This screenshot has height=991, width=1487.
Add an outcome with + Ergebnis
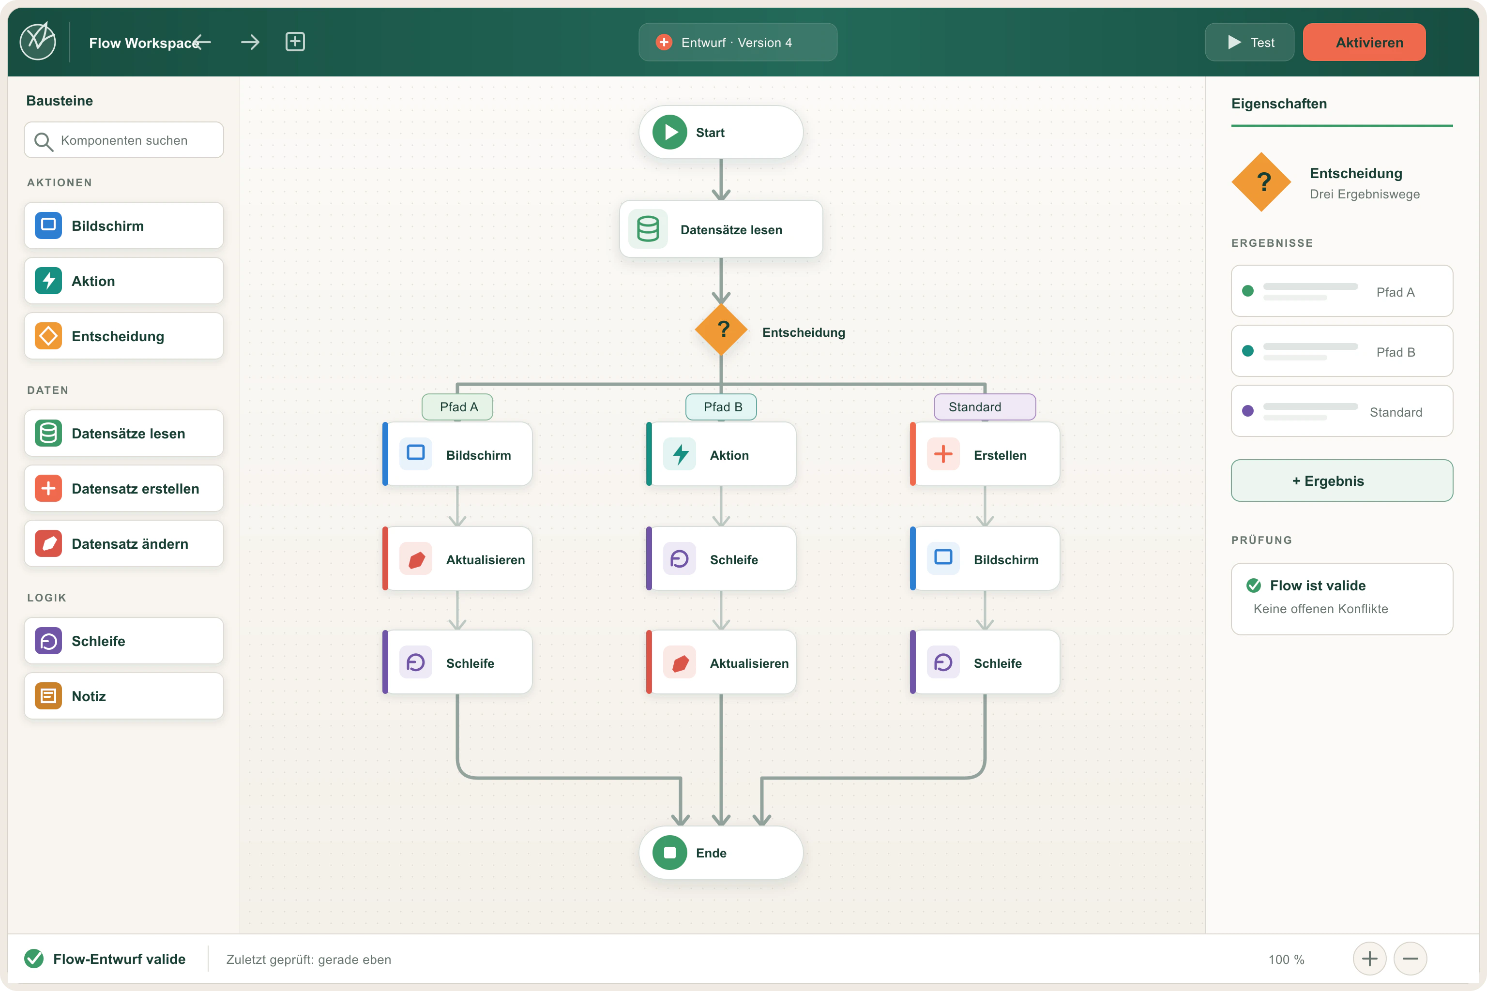(1342, 480)
